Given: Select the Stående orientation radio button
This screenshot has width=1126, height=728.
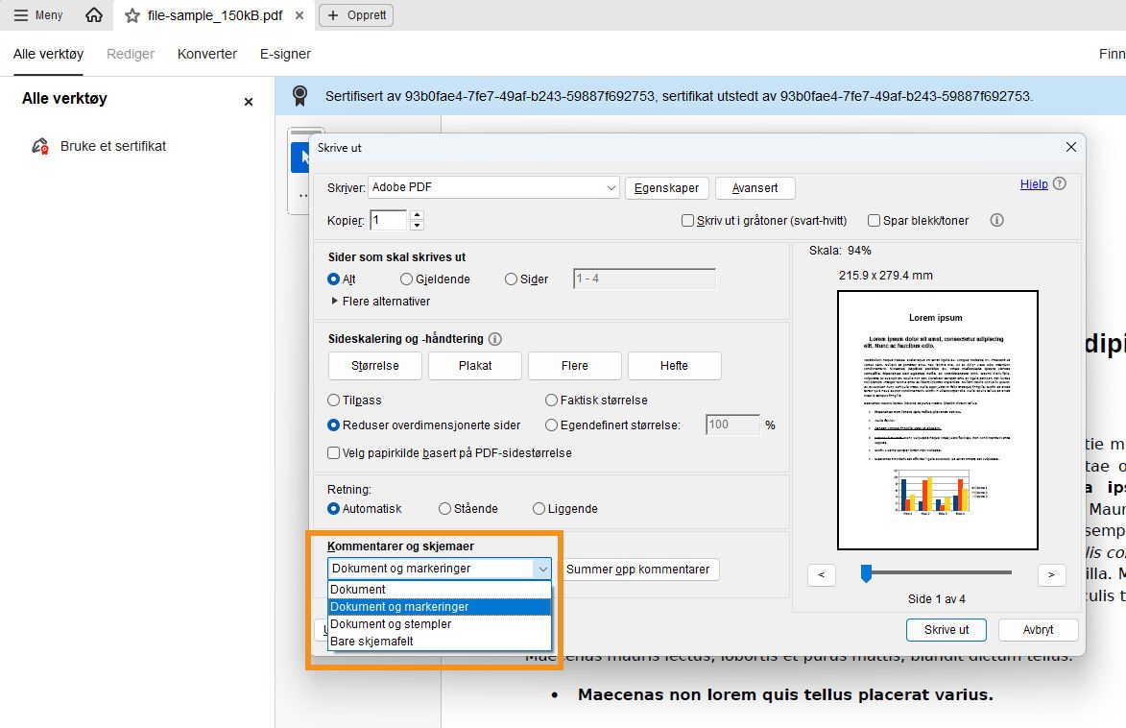Looking at the screenshot, I should click(x=445, y=509).
